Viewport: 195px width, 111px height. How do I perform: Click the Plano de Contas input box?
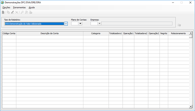[75, 23]
